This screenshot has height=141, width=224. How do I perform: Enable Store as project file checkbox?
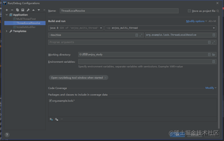click(x=189, y=11)
